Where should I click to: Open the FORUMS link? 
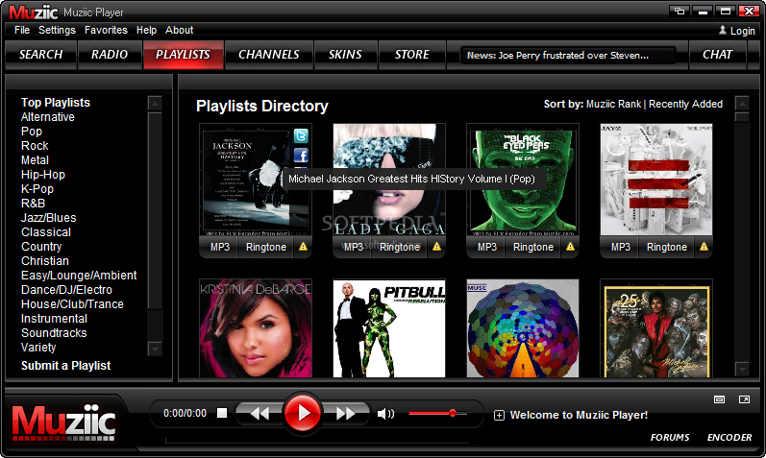pyautogui.click(x=670, y=438)
